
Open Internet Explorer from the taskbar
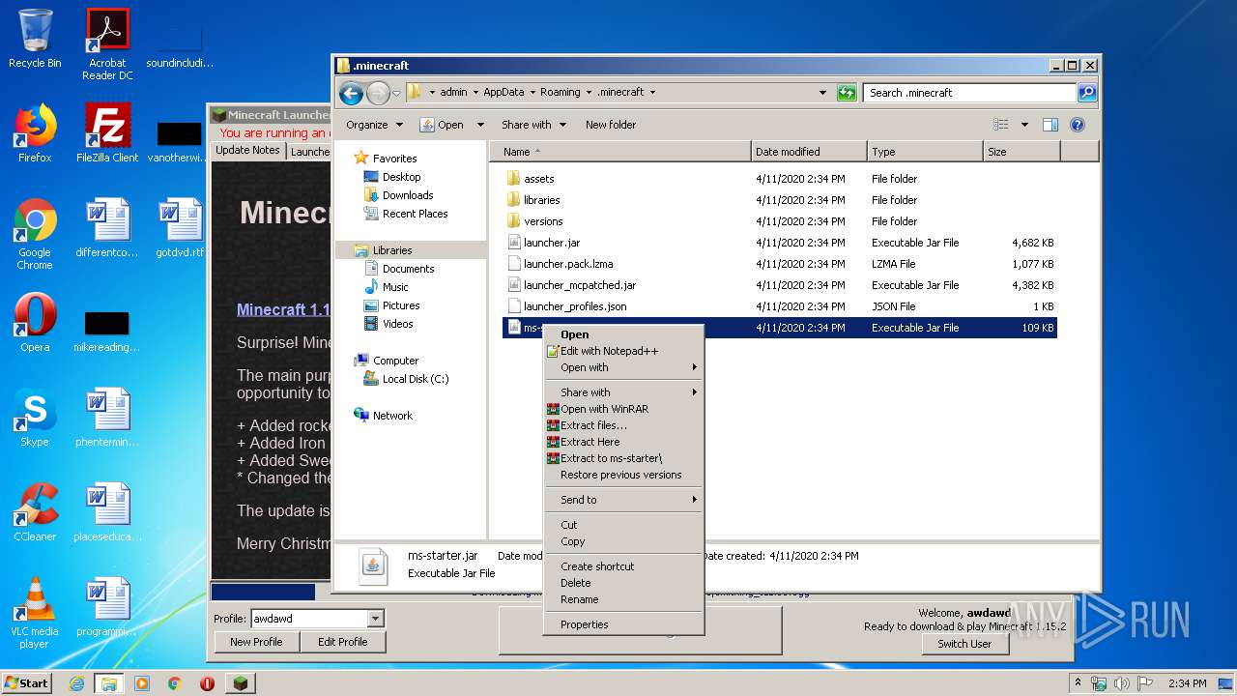[76, 683]
